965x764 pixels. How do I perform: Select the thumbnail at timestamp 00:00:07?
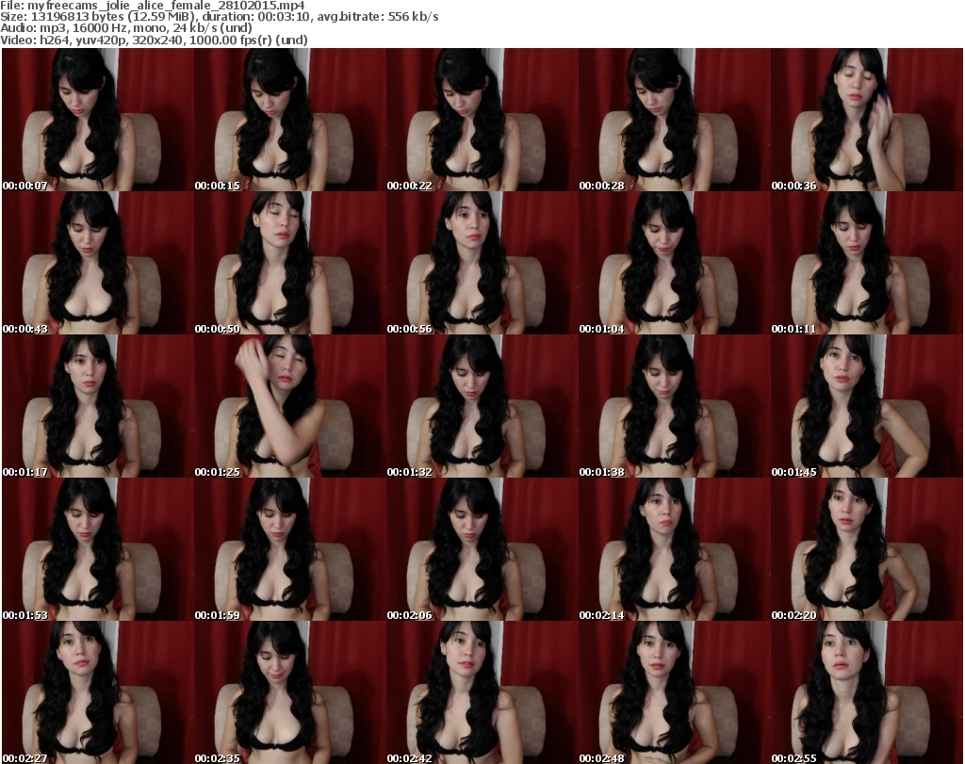coord(98,120)
